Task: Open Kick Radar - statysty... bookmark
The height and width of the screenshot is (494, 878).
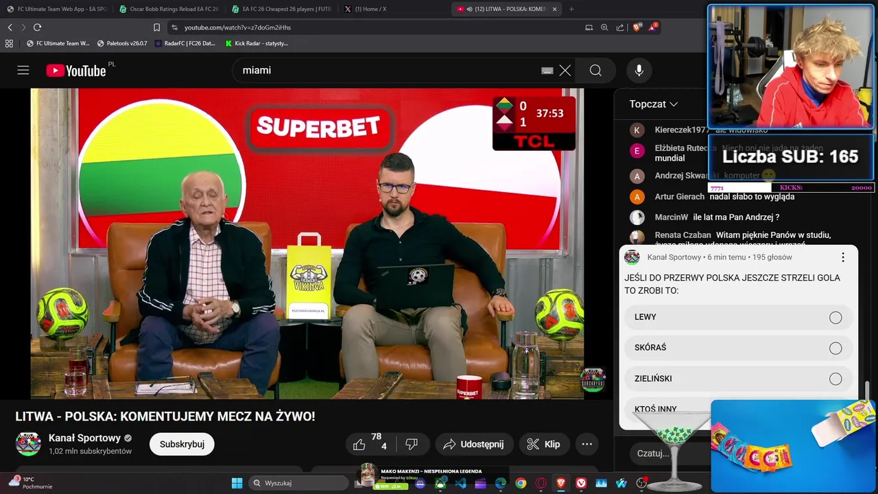Action: (257, 43)
